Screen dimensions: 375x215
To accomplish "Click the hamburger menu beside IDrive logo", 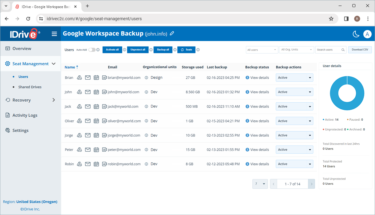I will pyautogui.click(x=54, y=34).
